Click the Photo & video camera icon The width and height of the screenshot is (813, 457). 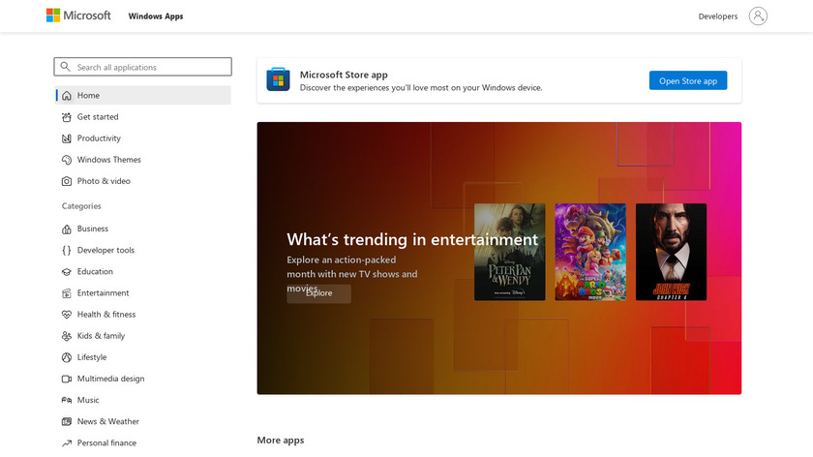pyautogui.click(x=67, y=181)
